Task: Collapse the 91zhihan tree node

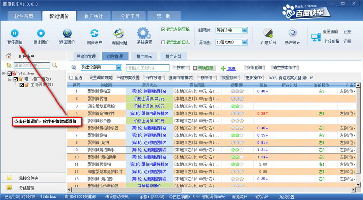Action: point(4,73)
